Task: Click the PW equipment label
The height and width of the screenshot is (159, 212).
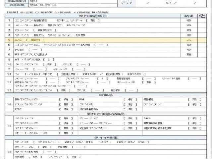Action: 82,99
